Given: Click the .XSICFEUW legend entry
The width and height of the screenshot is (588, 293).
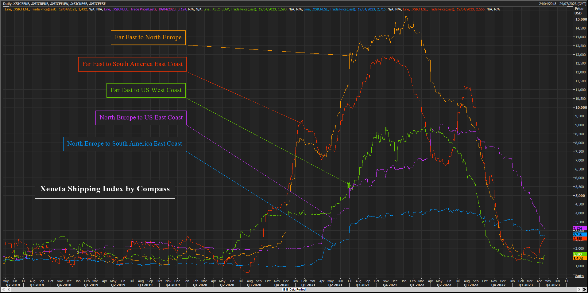Looking at the screenshot, I should tap(253, 9).
